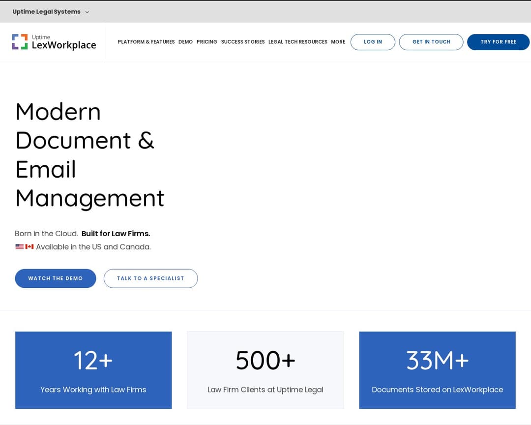Click the Uptime LexWorkplace logo

point(54,42)
